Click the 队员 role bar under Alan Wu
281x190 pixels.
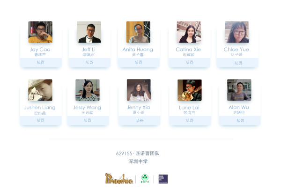tap(240, 121)
